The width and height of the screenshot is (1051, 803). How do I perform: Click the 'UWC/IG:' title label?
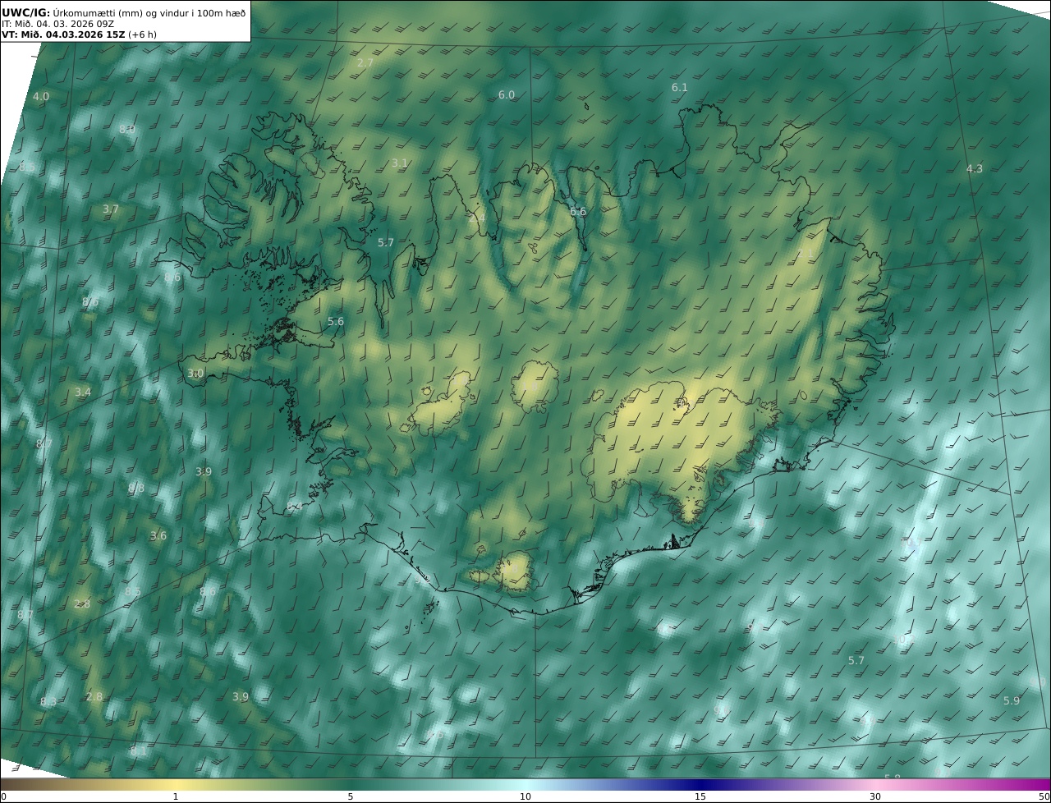(26, 12)
